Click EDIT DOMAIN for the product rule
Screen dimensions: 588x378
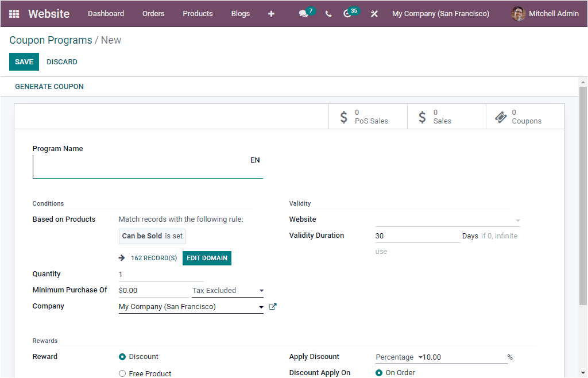pyautogui.click(x=207, y=258)
